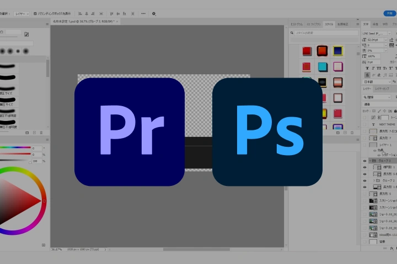Apply all caps TT in Character panel
This screenshot has height=264, width=397.
(379, 68)
